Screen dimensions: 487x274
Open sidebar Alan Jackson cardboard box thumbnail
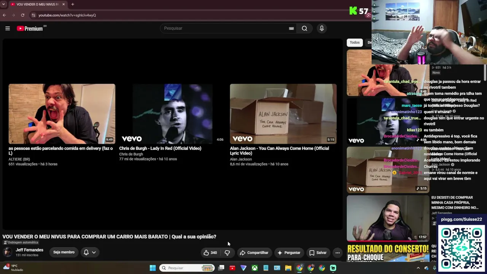point(388,170)
